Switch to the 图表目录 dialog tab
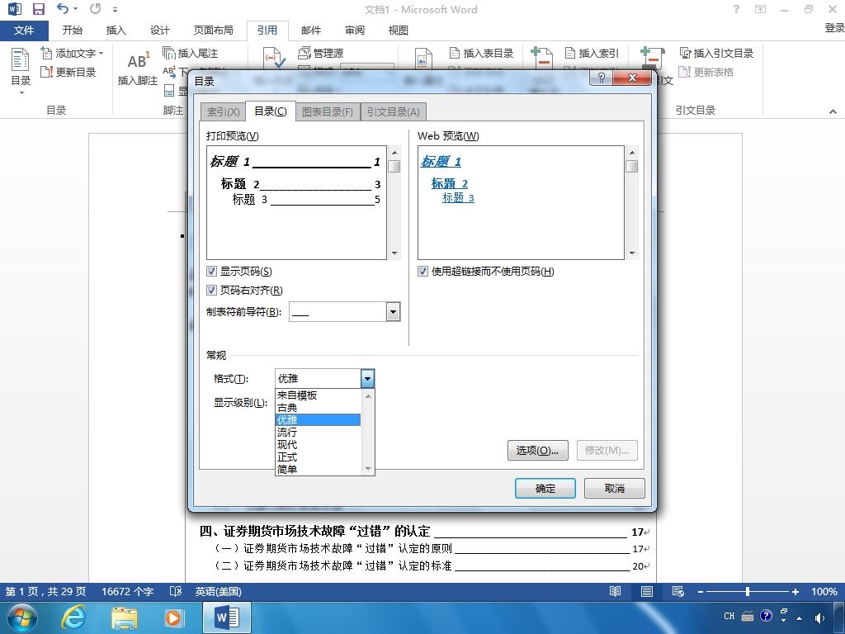Viewport: 845px width, 634px height. pos(327,111)
